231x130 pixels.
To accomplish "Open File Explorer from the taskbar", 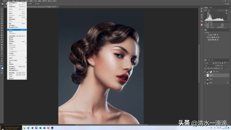I will [24, 128].
